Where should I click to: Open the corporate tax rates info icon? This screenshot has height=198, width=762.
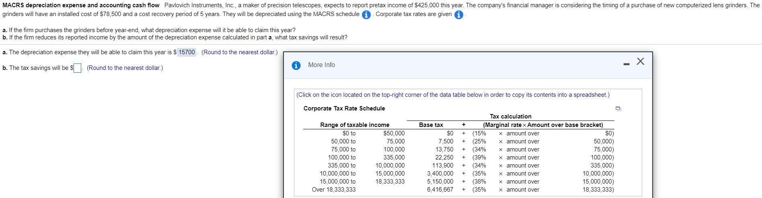click(x=458, y=14)
